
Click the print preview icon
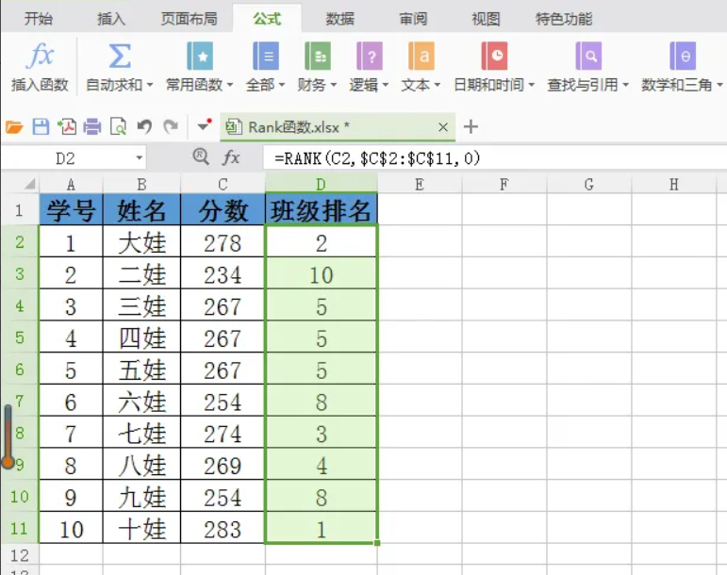click(x=118, y=126)
